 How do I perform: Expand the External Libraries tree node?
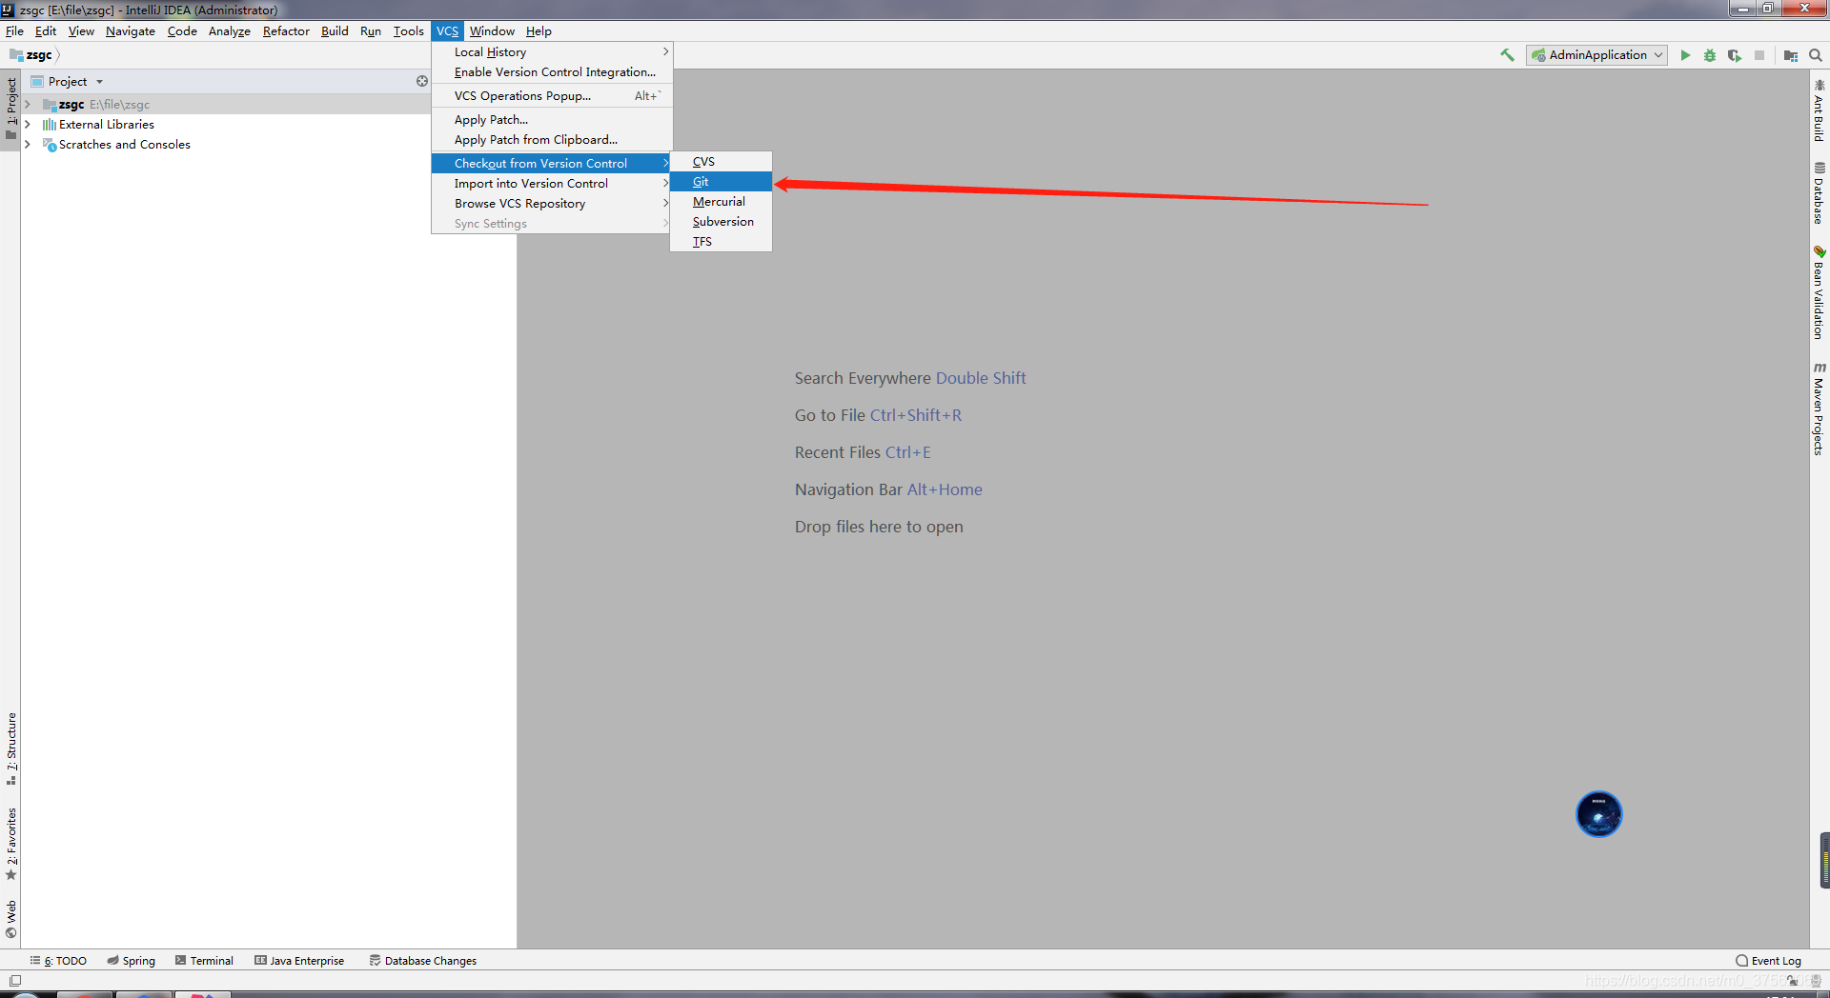point(28,125)
